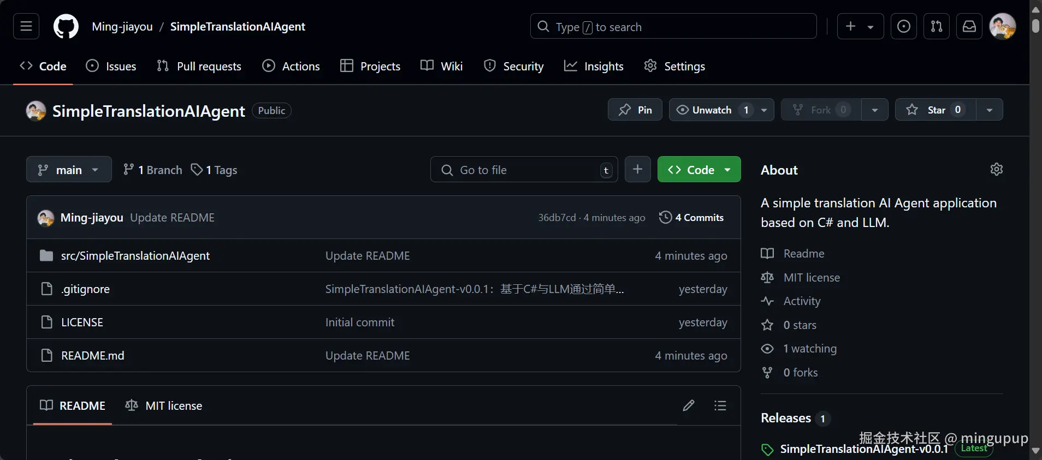Go to GitHub home via Octocat logo

coord(66,26)
